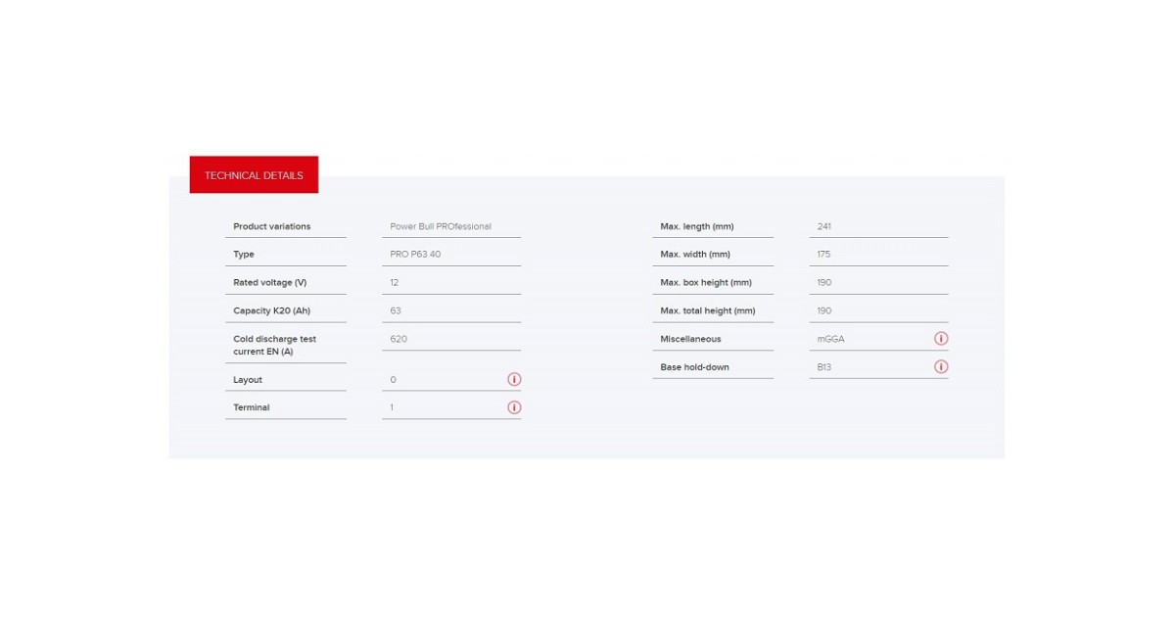This screenshot has width=1175, height=617.
Task: Click the max width value 175
Action: [x=824, y=255]
